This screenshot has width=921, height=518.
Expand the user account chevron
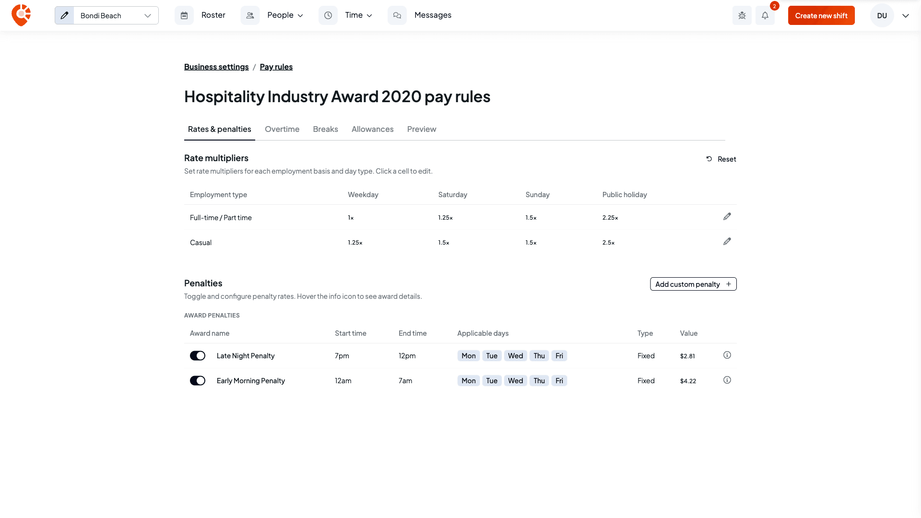coord(906,15)
